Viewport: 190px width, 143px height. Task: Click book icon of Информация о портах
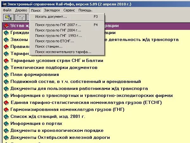click(x=6, y=124)
